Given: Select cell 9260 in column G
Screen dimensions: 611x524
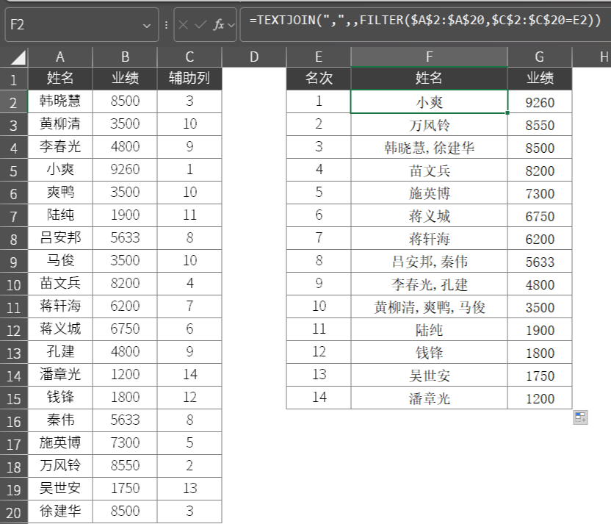Looking at the screenshot, I should 540,101.
